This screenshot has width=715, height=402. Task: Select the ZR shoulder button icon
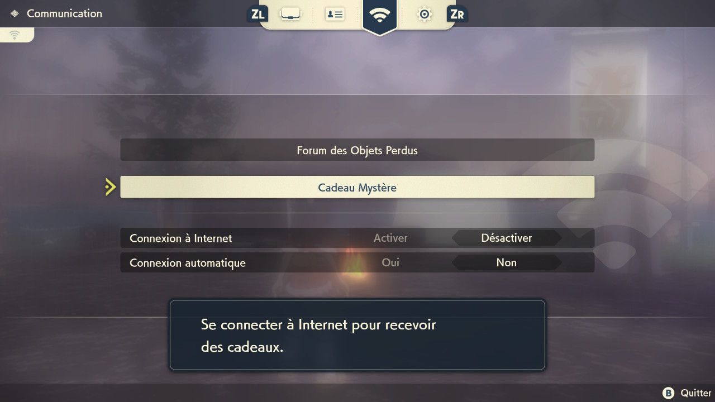click(x=457, y=15)
